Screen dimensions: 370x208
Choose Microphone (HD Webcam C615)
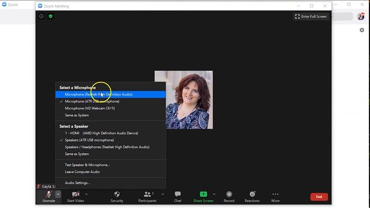coord(110,108)
